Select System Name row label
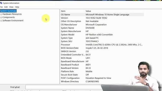 [67, 28]
